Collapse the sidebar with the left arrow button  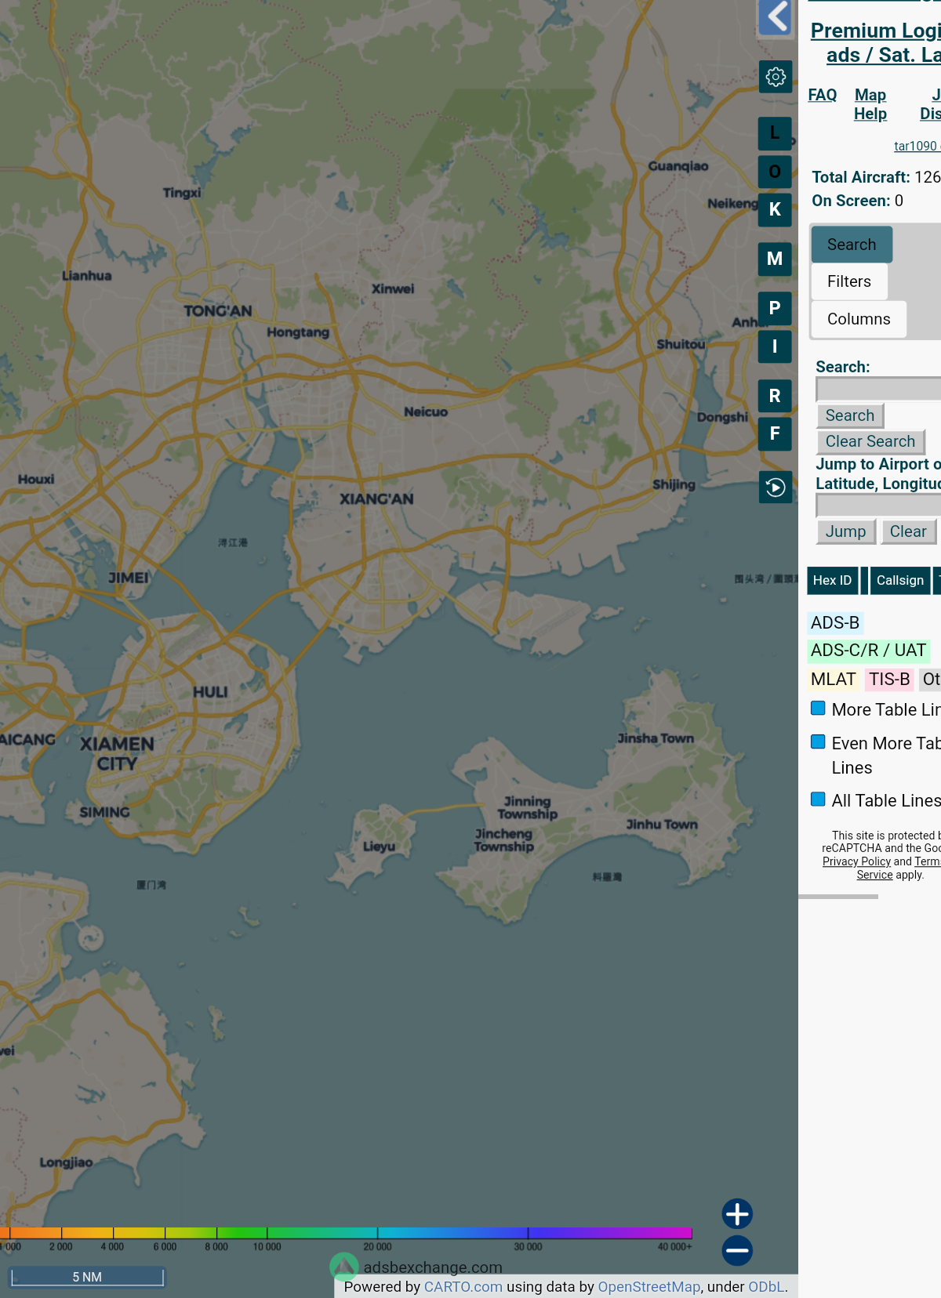click(776, 17)
